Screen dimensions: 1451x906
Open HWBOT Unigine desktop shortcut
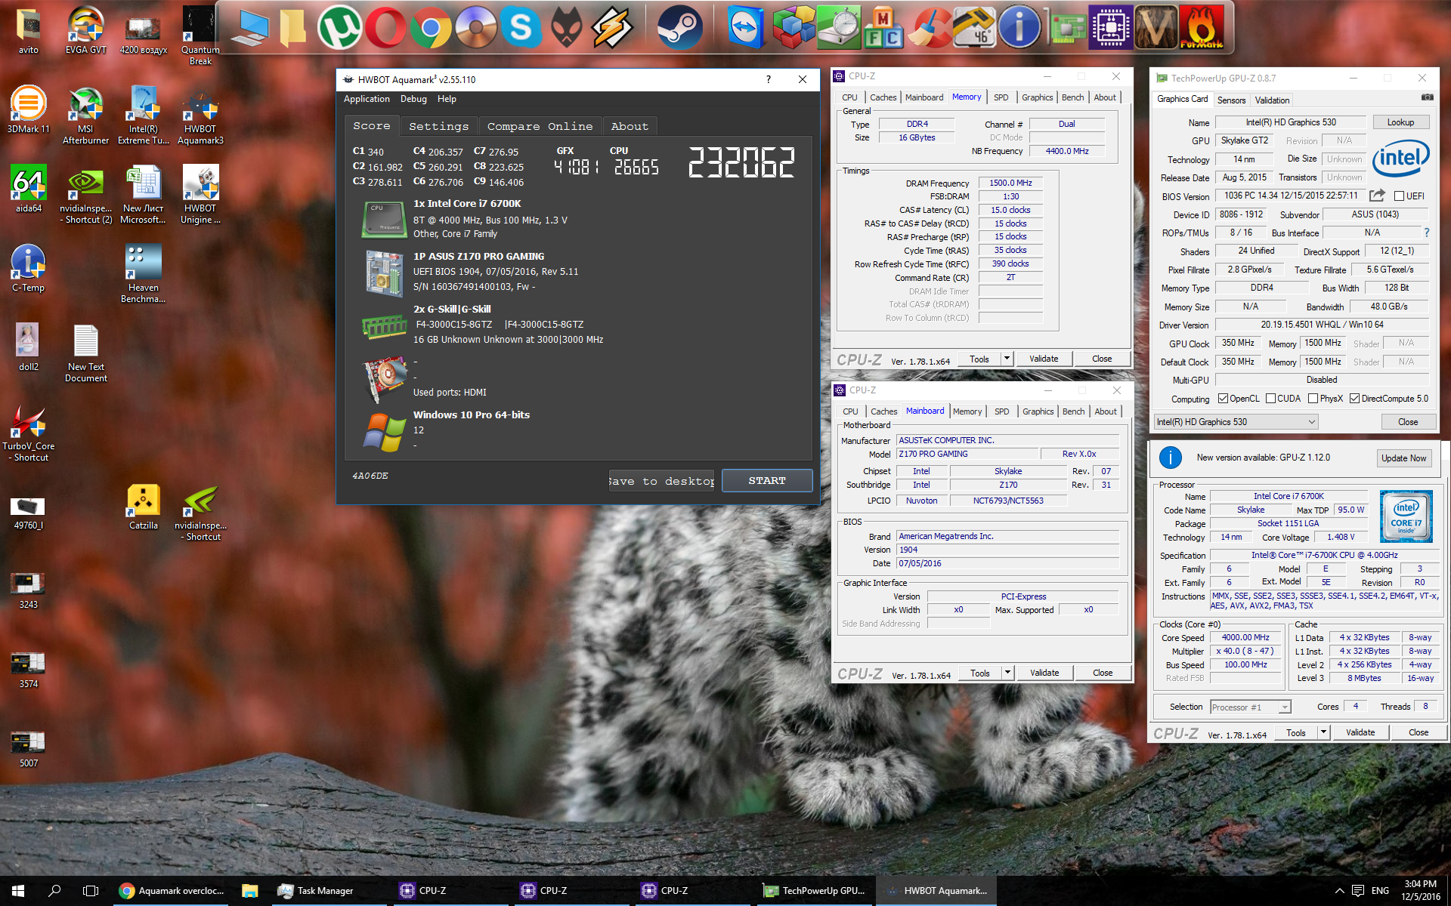pyautogui.click(x=200, y=194)
